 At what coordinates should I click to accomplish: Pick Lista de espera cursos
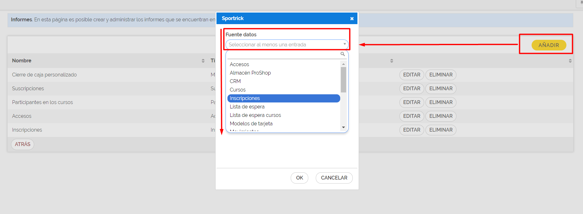(x=284, y=115)
